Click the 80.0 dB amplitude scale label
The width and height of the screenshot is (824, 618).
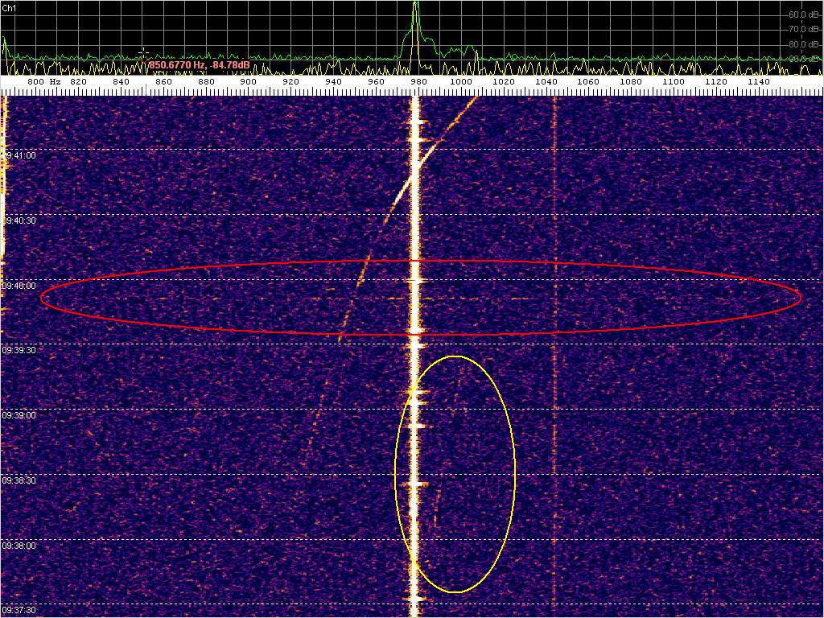tap(803, 44)
